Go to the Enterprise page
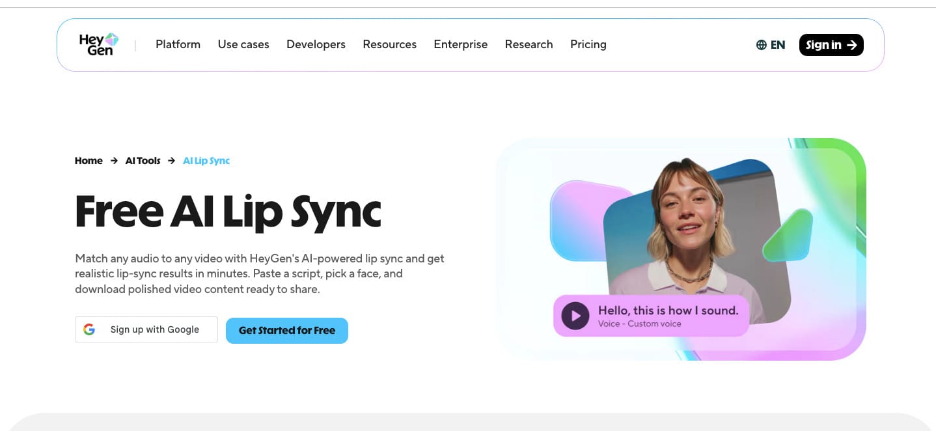 click(x=460, y=44)
